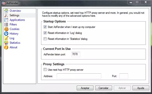
Task: Click the proxy Port input field
Action: pos(124,76)
